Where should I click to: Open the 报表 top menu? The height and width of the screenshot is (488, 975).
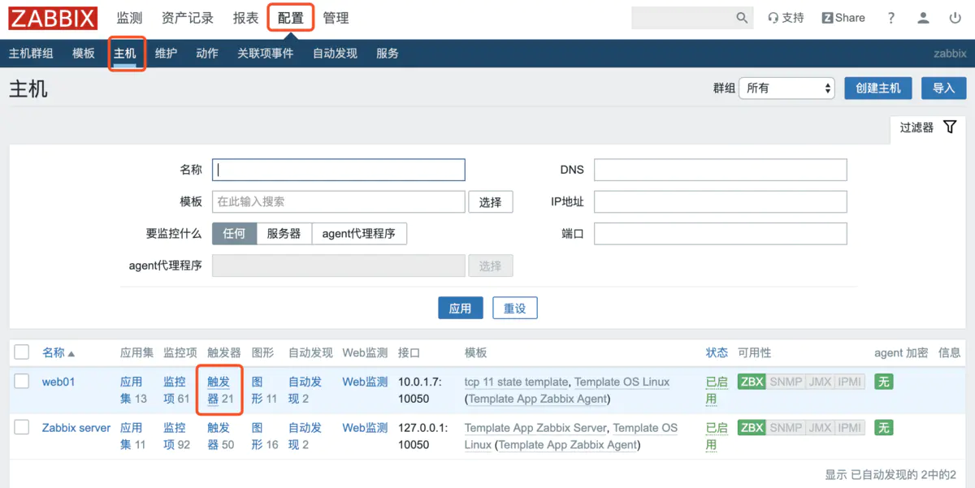tap(245, 18)
